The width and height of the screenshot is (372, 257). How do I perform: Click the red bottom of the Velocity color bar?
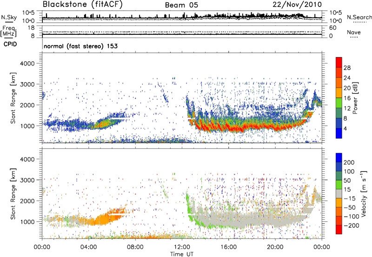pyautogui.click(x=339, y=230)
